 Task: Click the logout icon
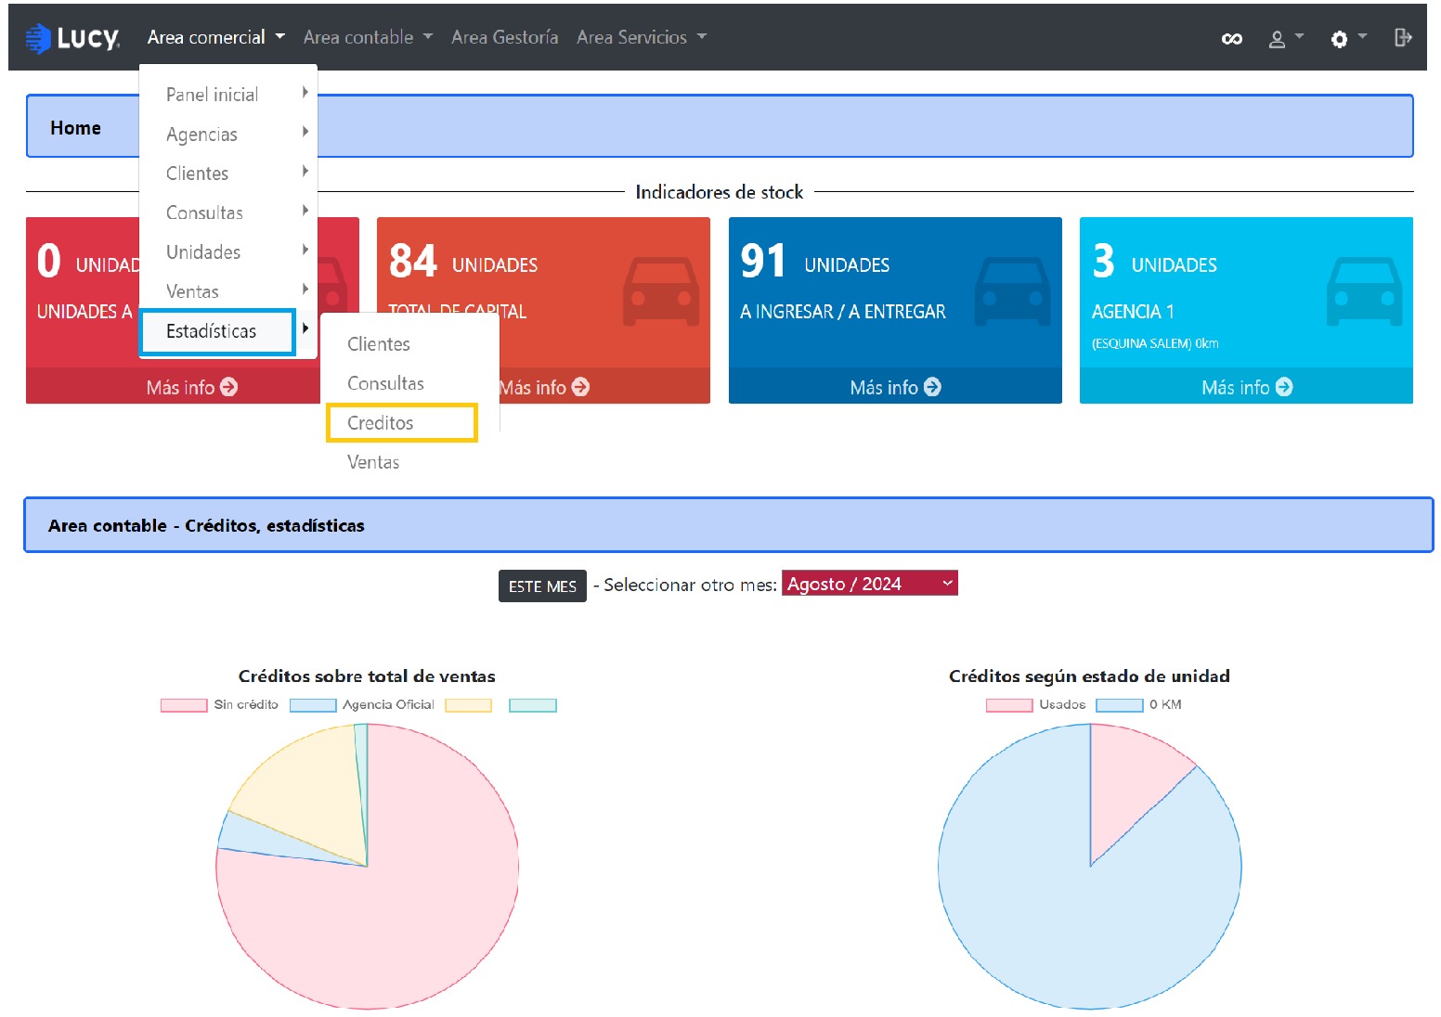pyautogui.click(x=1402, y=37)
